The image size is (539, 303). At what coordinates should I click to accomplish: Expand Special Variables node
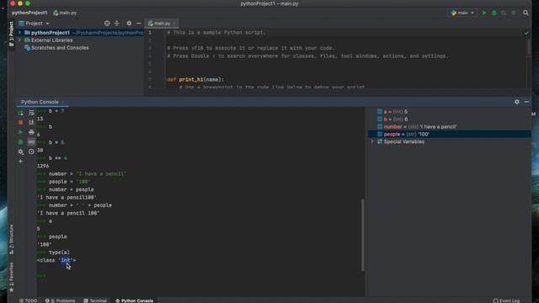371,141
